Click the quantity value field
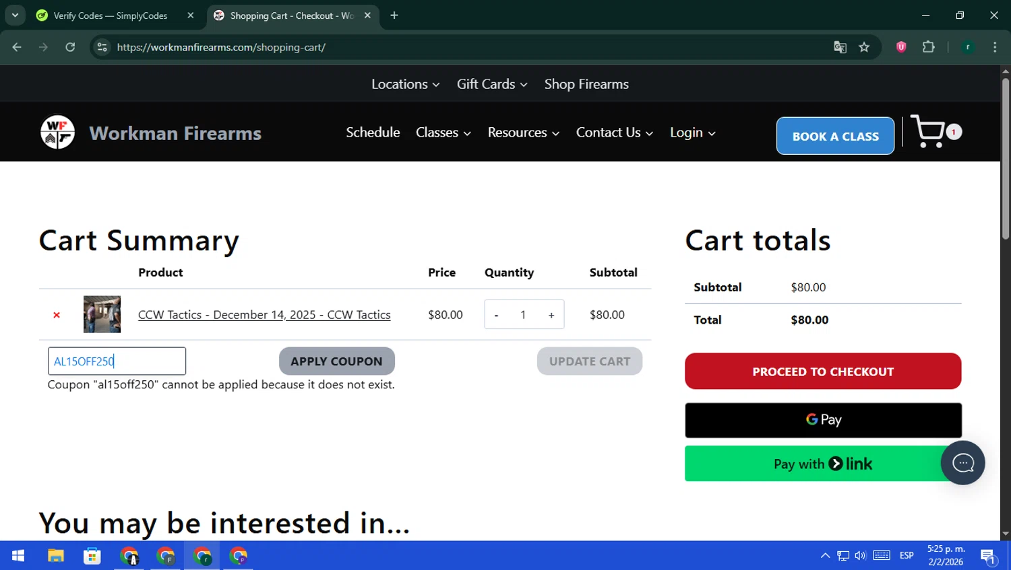Image resolution: width=1011 pixels, height=570 pixels. pyautogui.click(x=523, y=315)
